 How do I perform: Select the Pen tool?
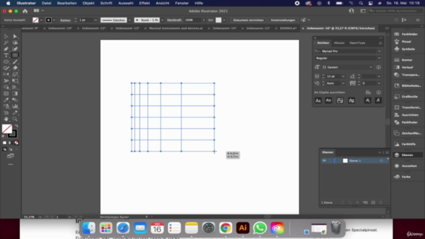pyautogui.click(x=6, y=49)
